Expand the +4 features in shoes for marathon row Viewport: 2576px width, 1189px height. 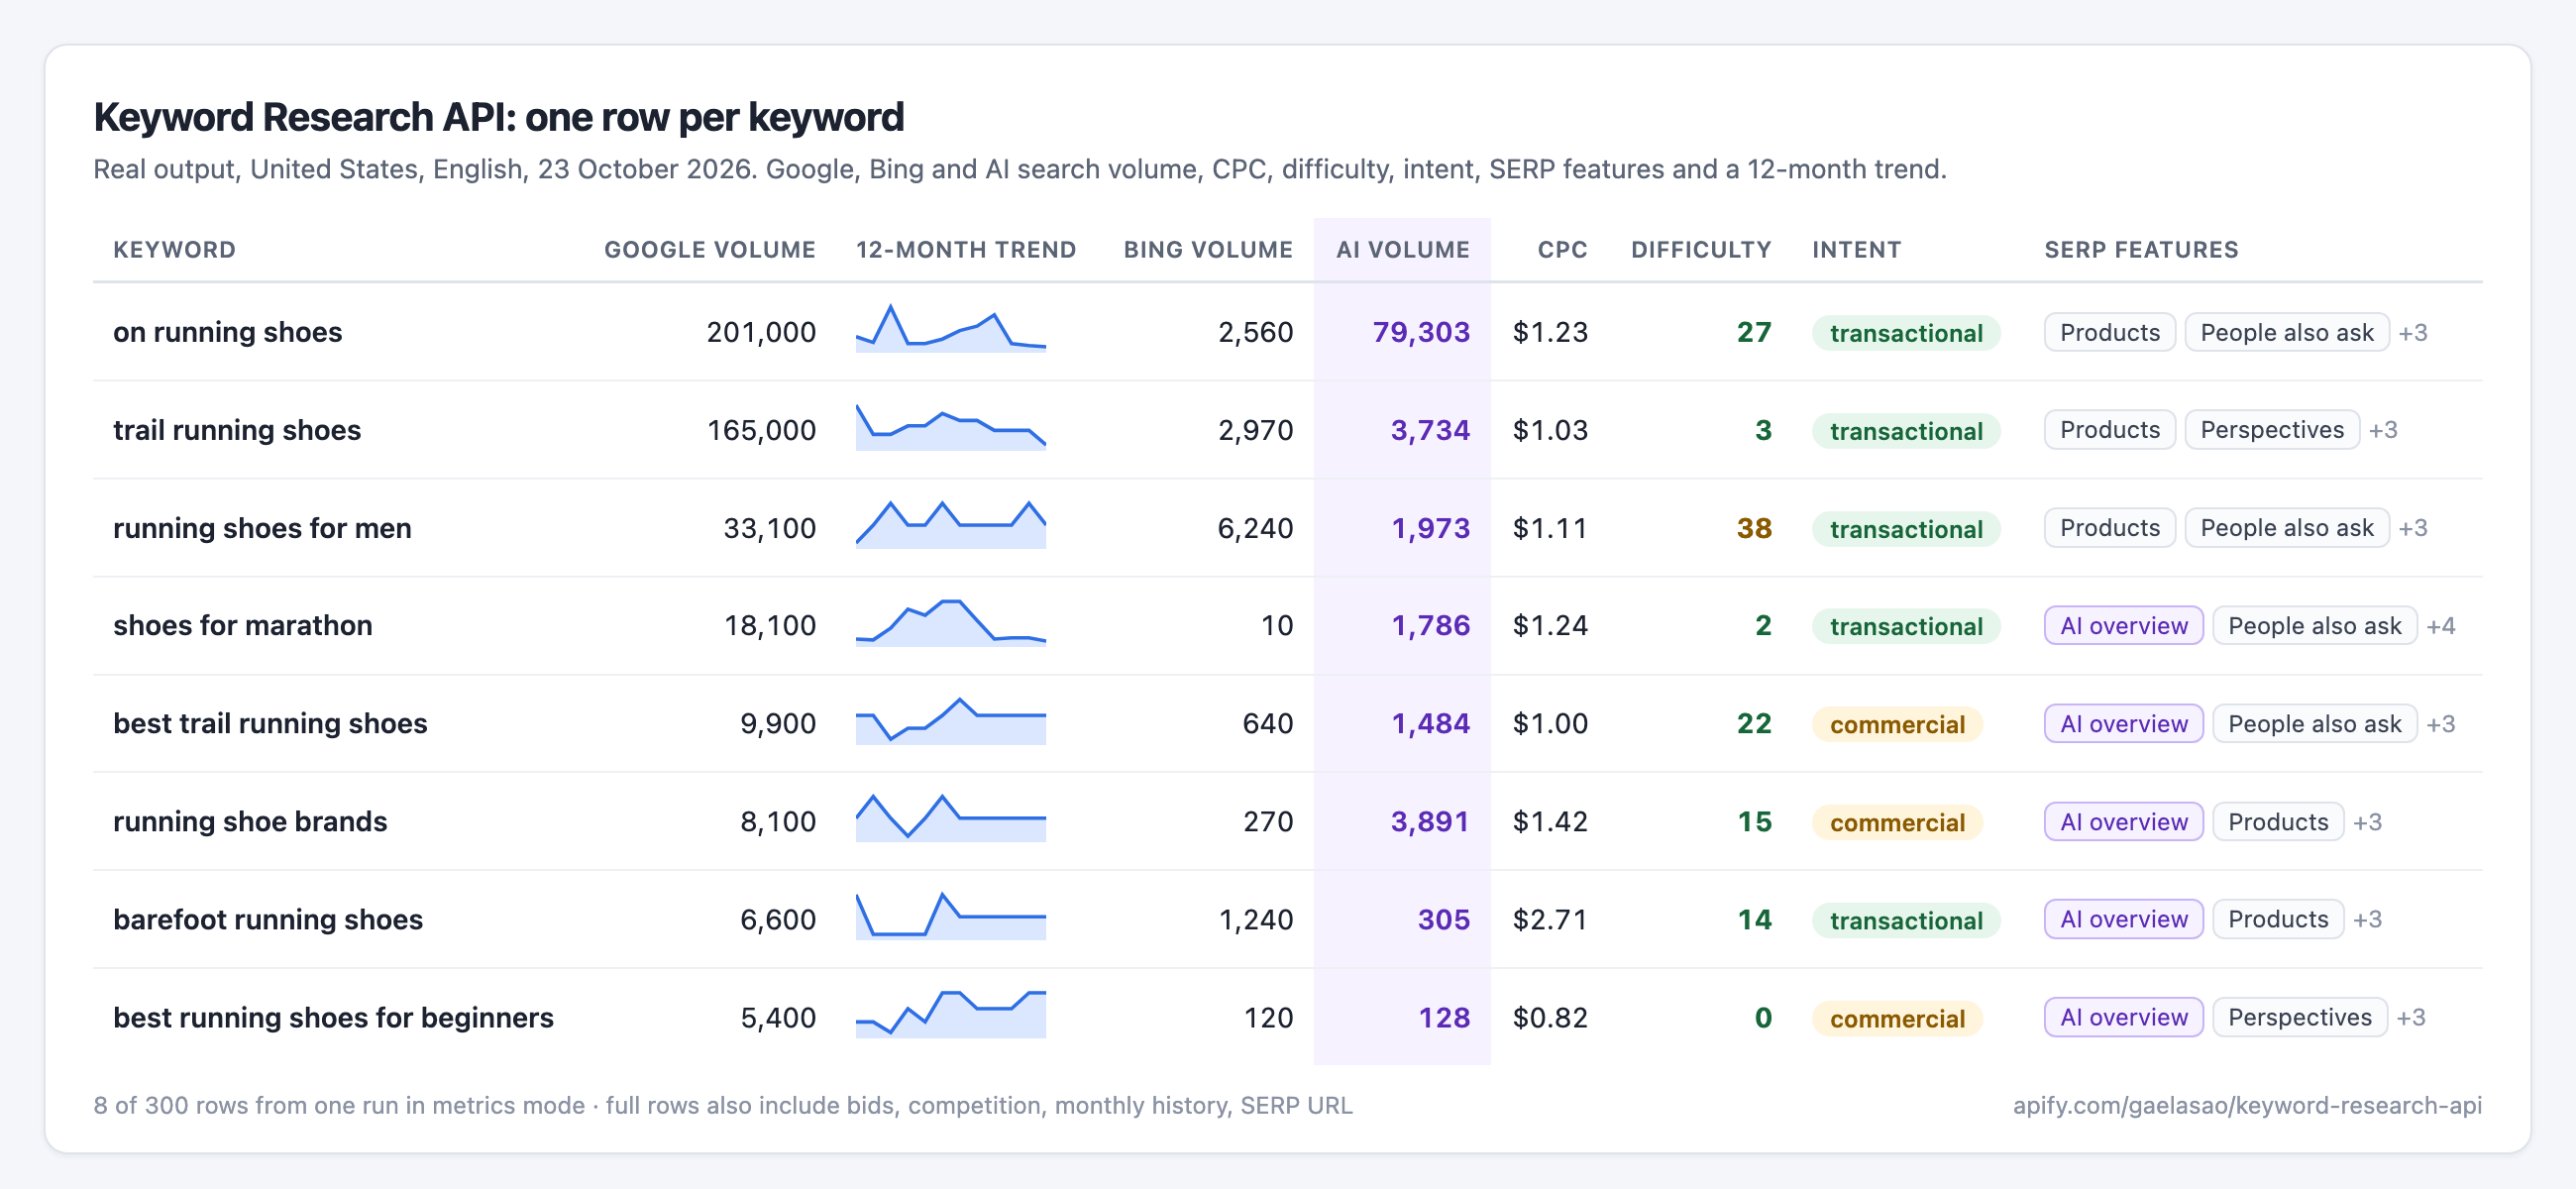2440,626
